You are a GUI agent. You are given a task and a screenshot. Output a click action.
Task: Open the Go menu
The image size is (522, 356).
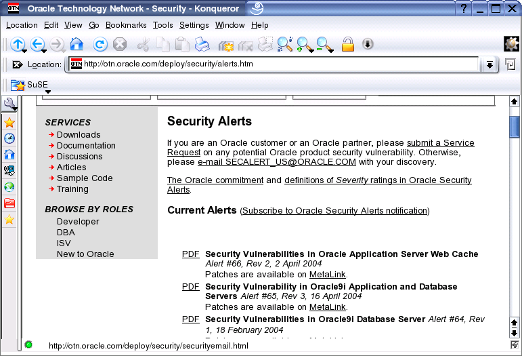[x=94, y=25]
